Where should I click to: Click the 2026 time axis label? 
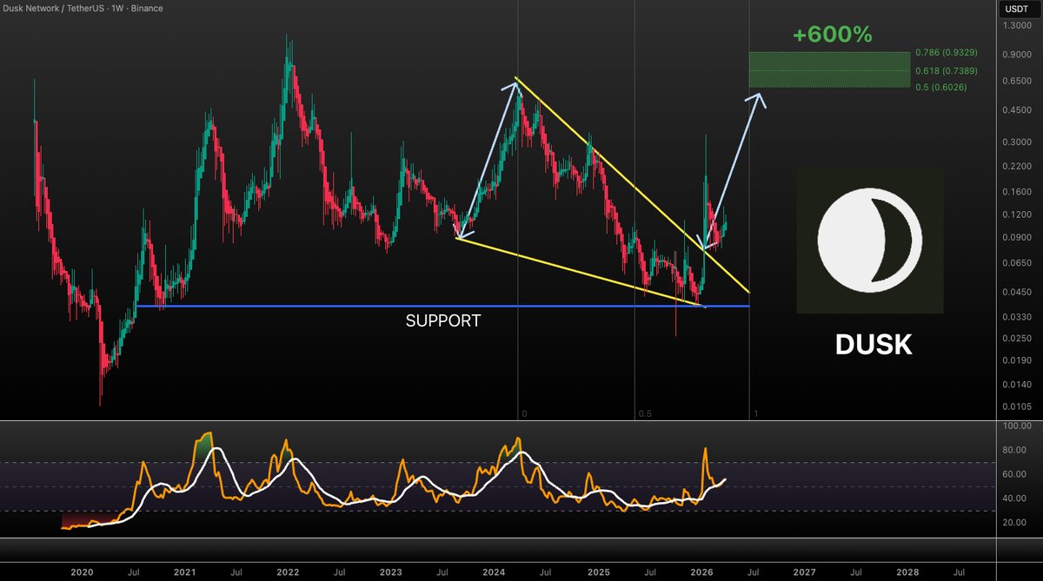pos(701,572)
